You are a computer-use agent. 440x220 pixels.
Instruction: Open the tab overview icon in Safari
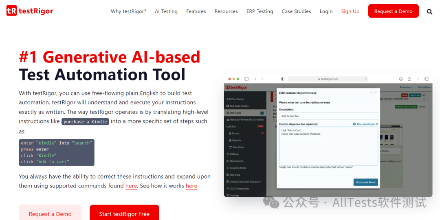point(427,79)
